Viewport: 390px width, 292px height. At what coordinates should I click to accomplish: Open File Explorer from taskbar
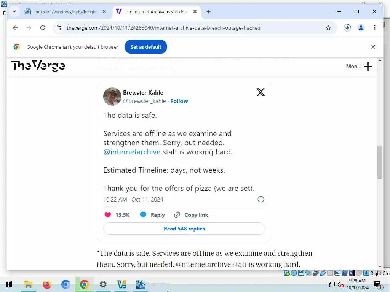(28, 284)
